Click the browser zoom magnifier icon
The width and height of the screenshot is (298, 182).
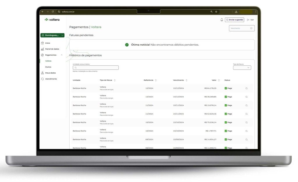point(211,12)
